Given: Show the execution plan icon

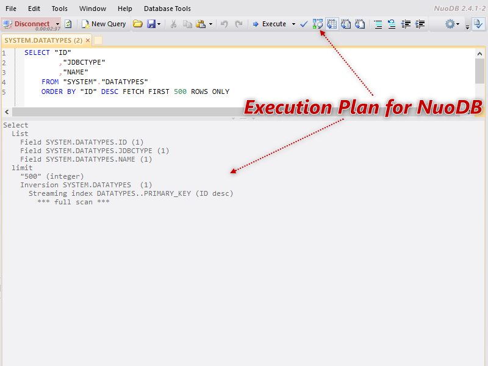Looking at the screenshot, I should (318, 24).
